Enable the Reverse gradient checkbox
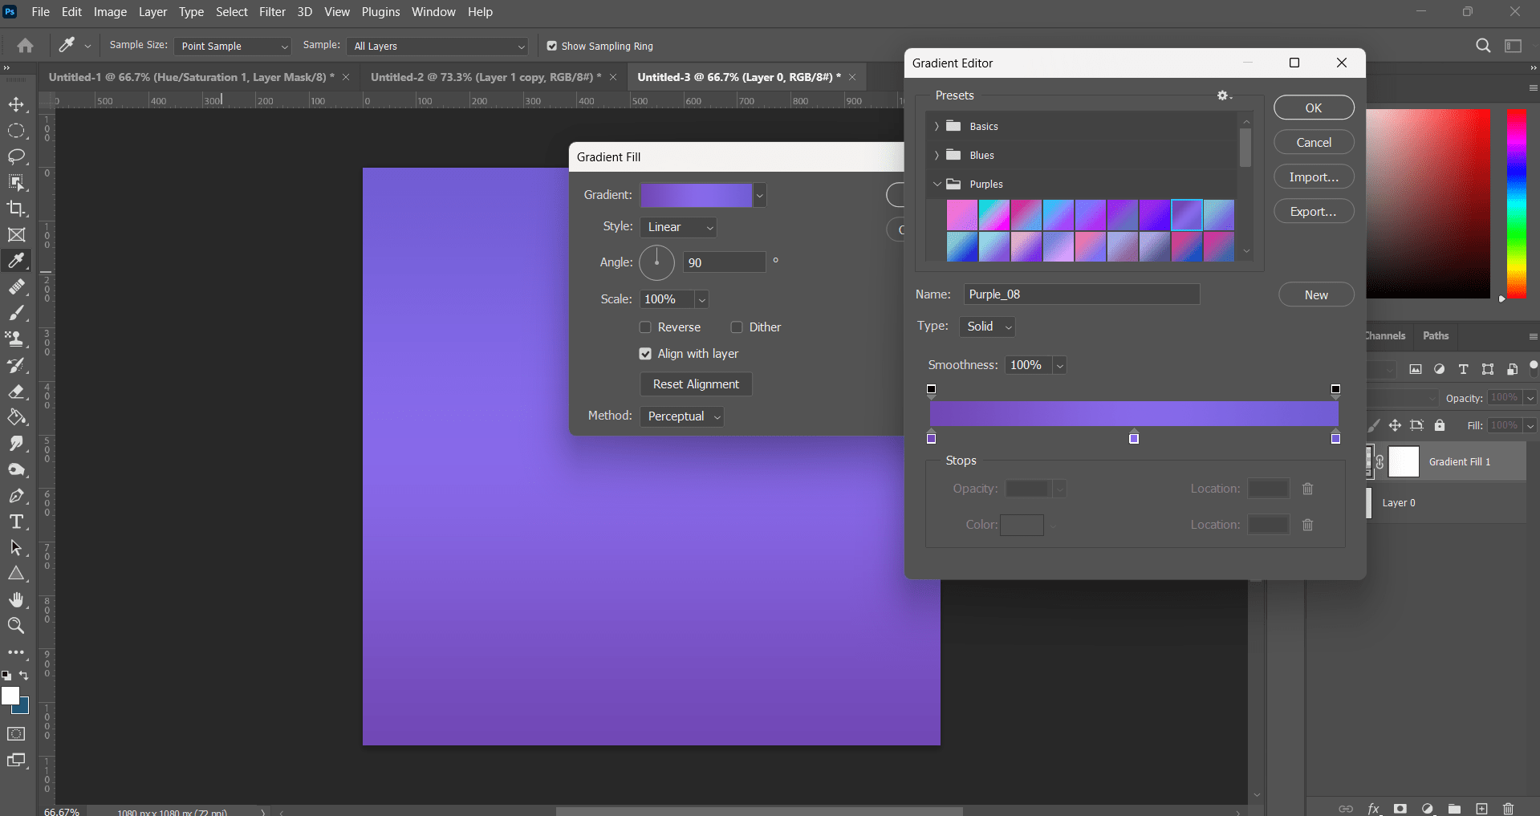Image resolution: width=1540 pixels, height=816 pixels. click(x=645, y=327)
